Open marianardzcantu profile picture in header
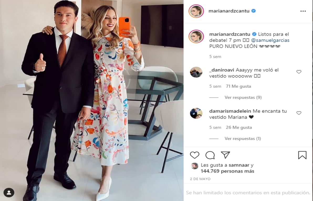Screen dimensions: 313x201 [x=196, y=11]
